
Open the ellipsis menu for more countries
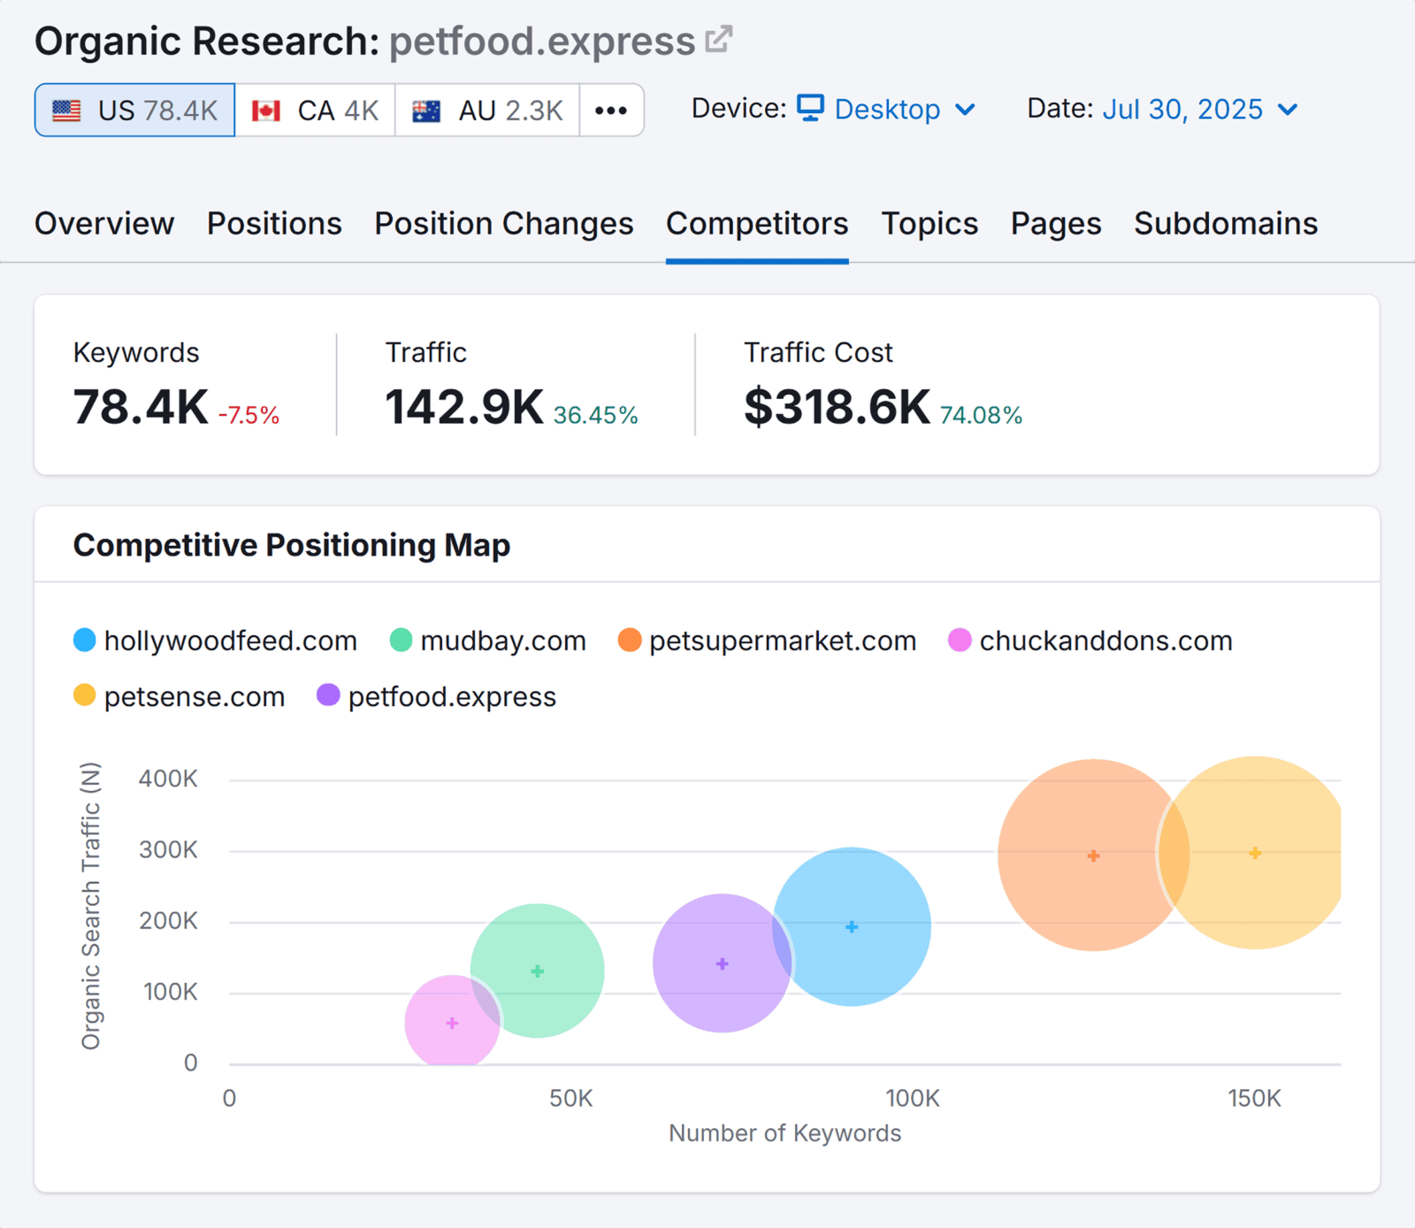click(611, 110)
